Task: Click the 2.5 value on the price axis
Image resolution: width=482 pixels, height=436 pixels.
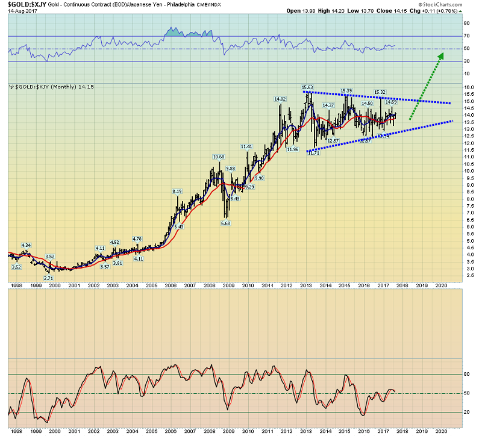Action: pyautogui.click(x=470, y=276)
